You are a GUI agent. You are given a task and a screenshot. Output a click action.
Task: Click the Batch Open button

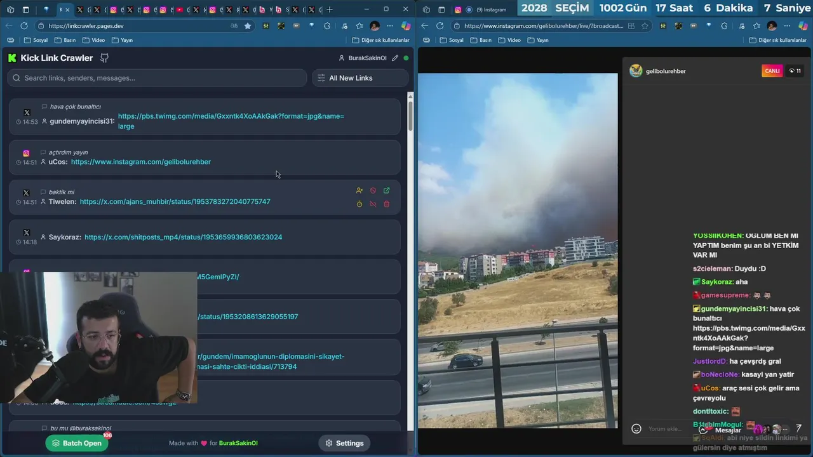[x=77, y=443]
